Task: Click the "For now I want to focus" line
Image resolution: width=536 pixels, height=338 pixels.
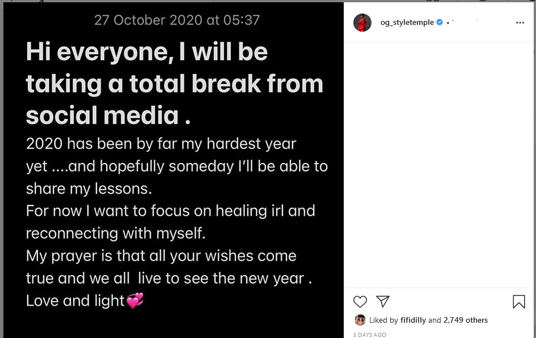Action: [170, 211]
